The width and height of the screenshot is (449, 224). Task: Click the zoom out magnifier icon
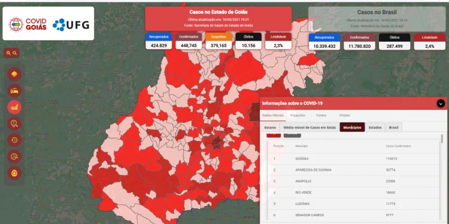click(x=14, y=53)
